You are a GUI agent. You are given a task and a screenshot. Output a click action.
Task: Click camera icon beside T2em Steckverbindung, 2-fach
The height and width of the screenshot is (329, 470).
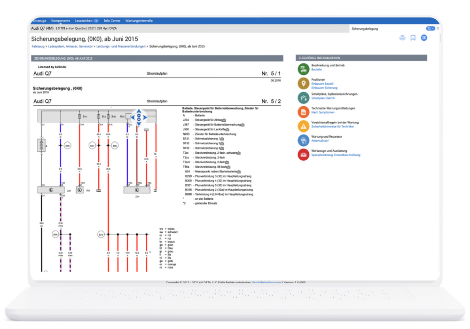(227, 162)
